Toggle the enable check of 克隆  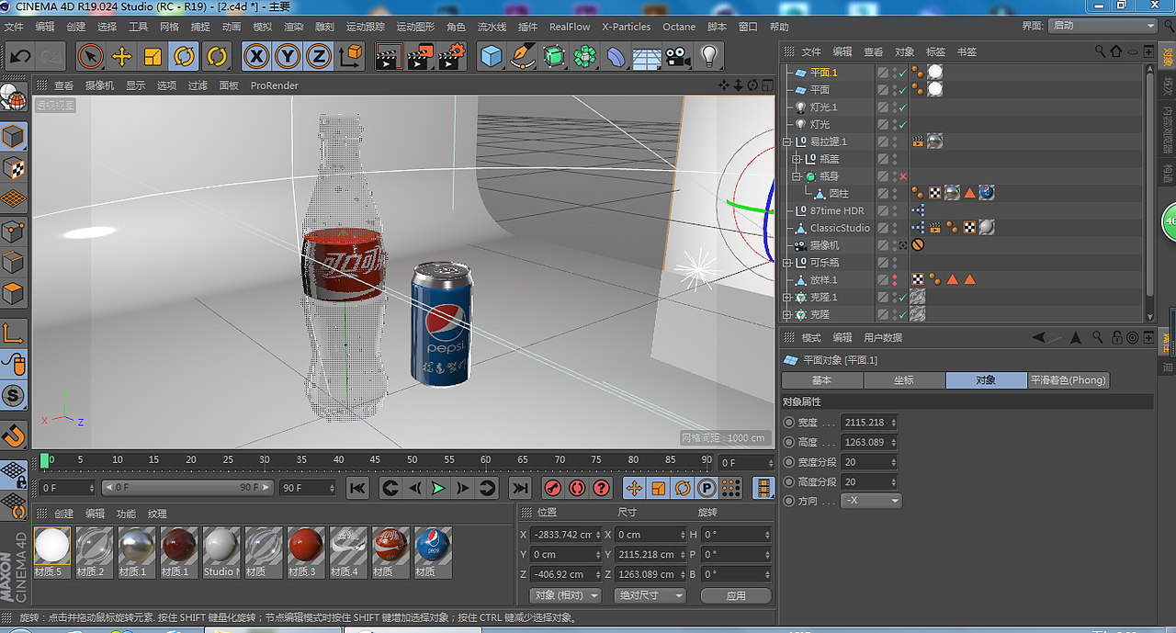903,315
